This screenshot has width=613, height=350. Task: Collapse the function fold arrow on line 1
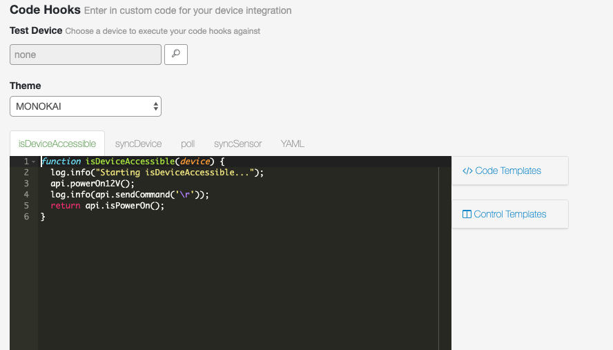34,162
